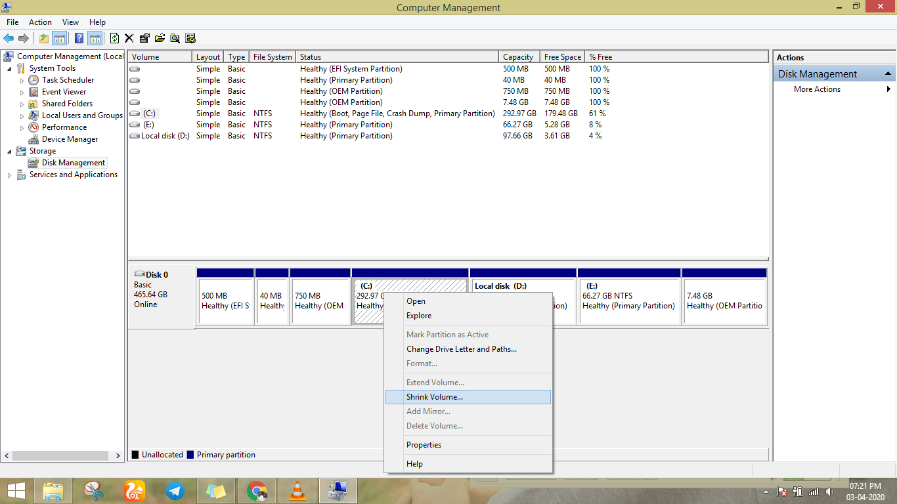Click the Disk 0 label box

coord(162,297)
